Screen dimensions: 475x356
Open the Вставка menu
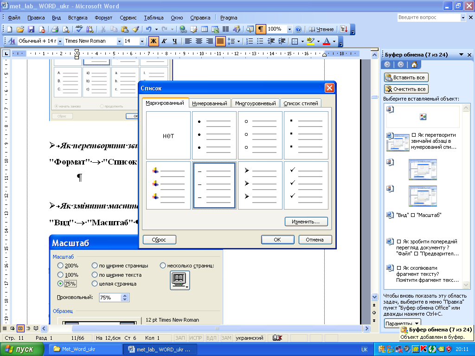pyautogui.click(x=77, y=18)
